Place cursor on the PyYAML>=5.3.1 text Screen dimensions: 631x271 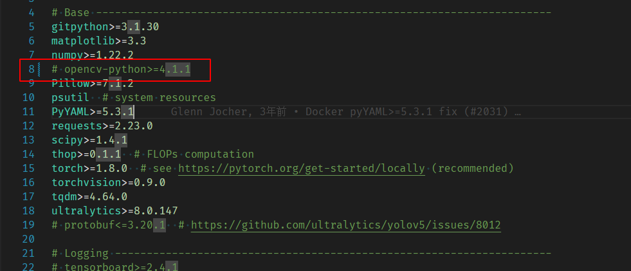coord(92,112)
